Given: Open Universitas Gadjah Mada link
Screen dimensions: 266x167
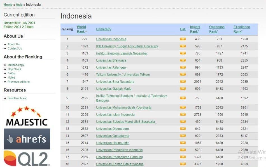Looking at the screenshot, I should pos(114,88).
